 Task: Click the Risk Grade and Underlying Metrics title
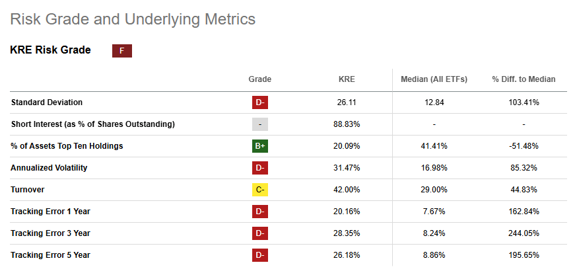click(x=133, y=19)
